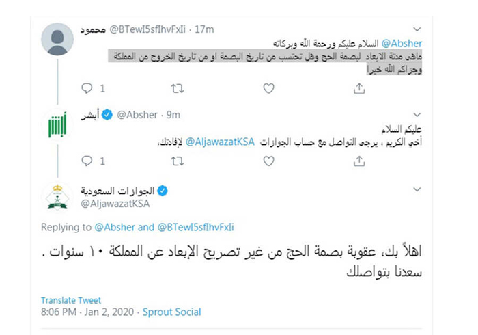478x335 pixels.
Task: Like the Absher tweet
Action: pos(268,161)
